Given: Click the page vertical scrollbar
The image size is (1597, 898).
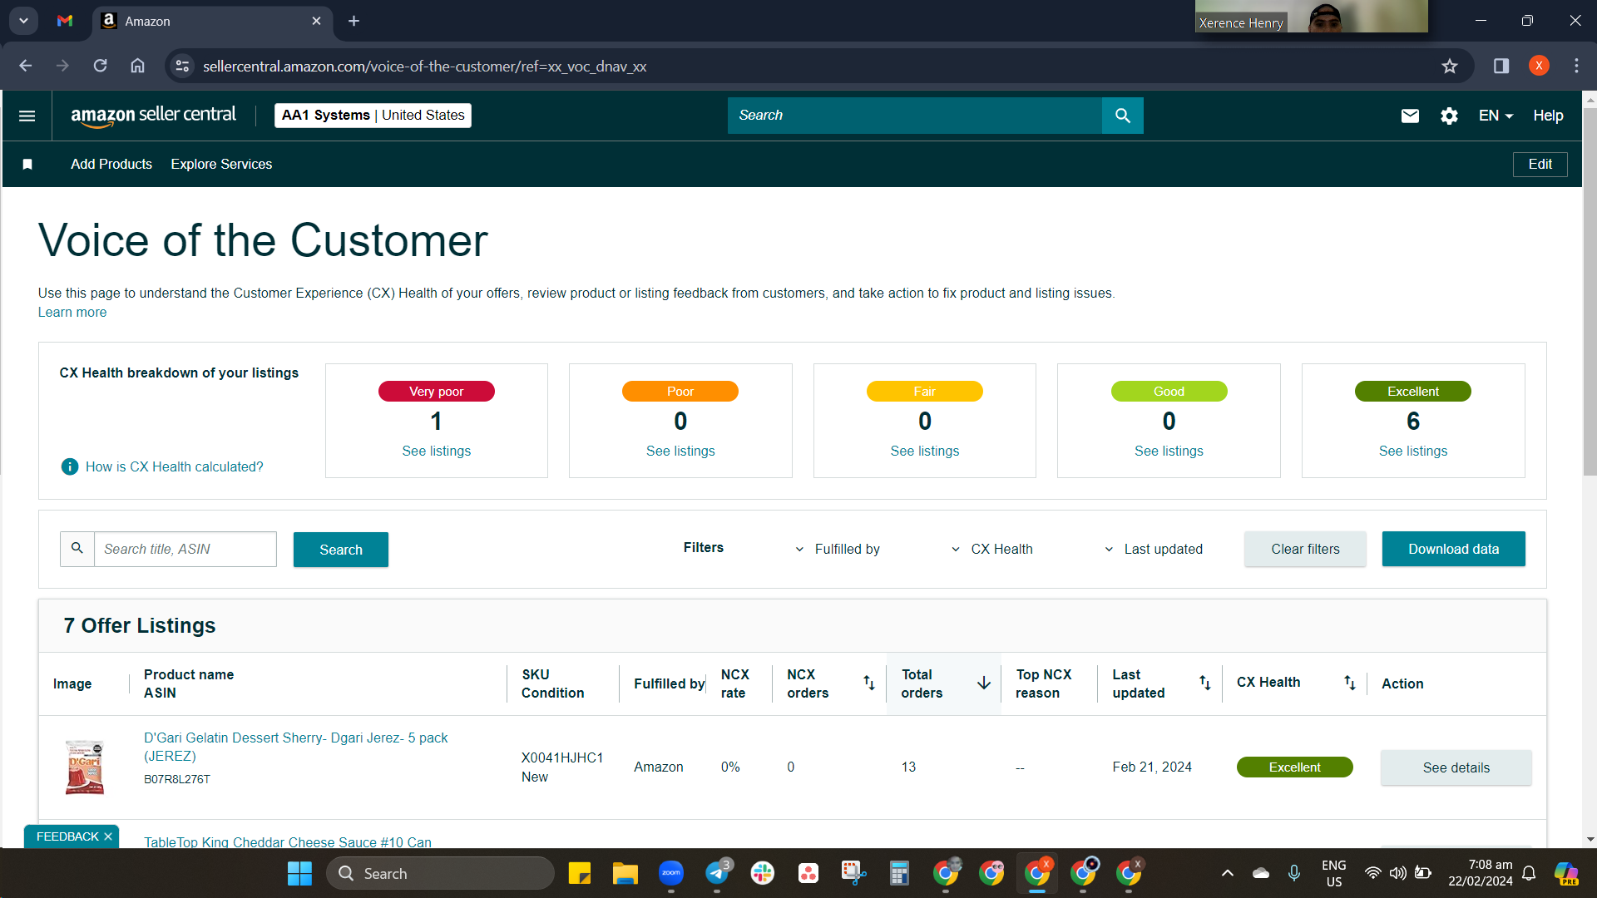Looking at the screenshot, I should (1590, 292).
